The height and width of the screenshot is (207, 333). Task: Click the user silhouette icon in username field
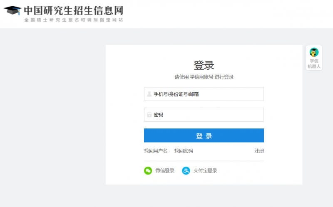149,94
